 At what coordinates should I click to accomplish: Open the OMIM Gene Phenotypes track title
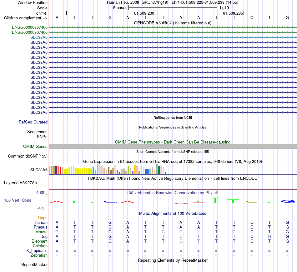pyautogui.click(x=173, y=142)
